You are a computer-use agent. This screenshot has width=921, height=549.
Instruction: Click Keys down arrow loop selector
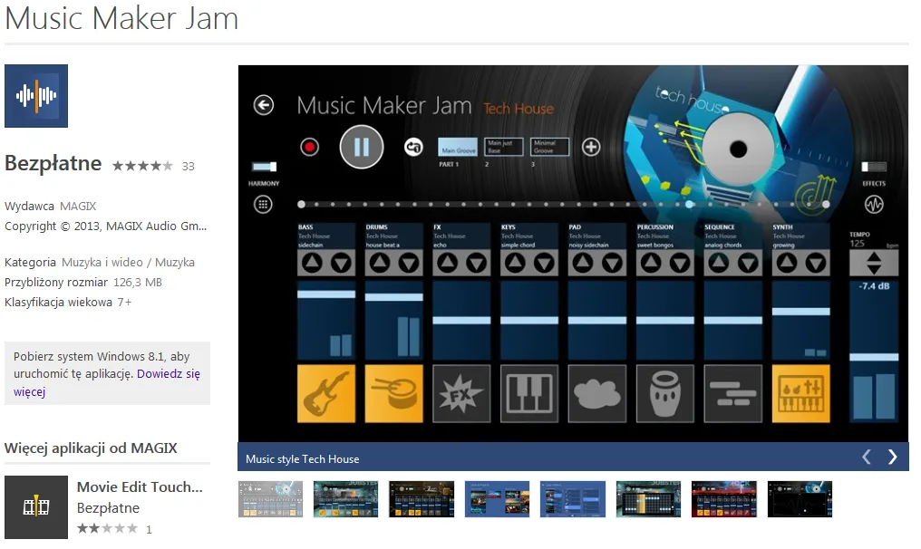coord(545,263)
